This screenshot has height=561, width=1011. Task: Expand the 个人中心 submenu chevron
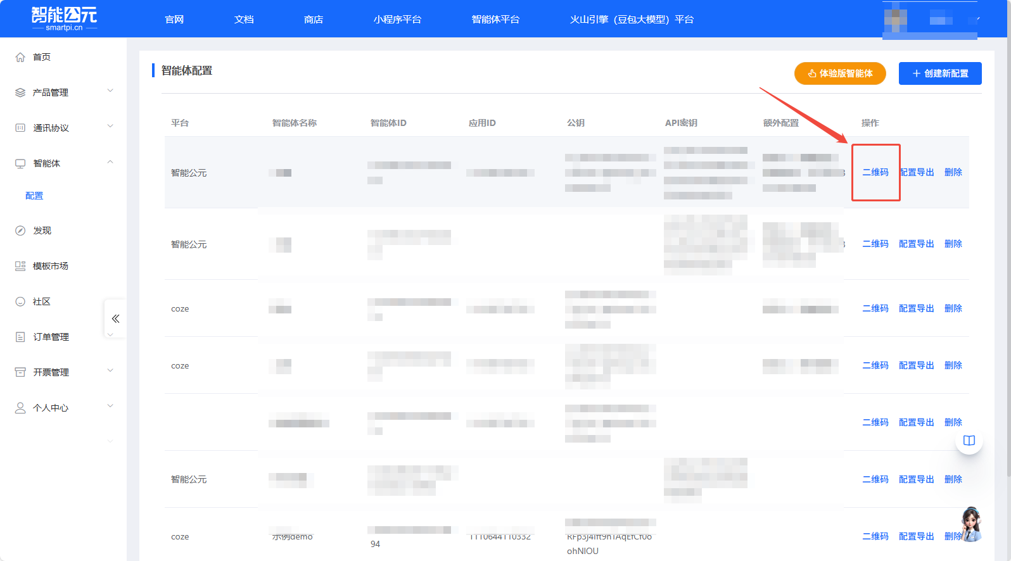[110, 407]
